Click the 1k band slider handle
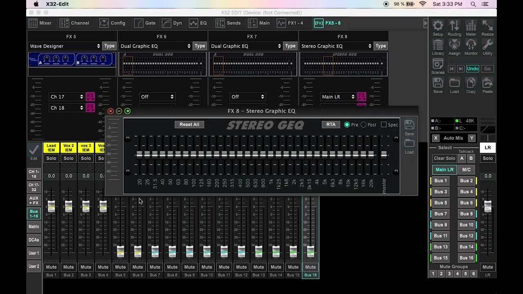 [x=270, y=154]
